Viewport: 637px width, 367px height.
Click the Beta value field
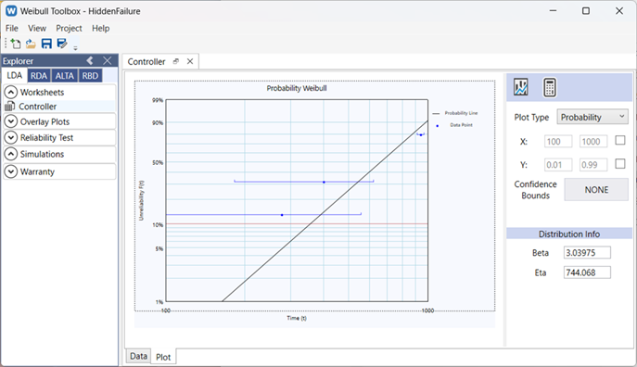587,252
